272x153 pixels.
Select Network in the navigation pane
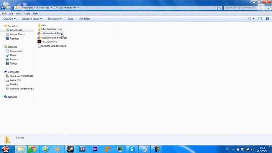tap(12, 97)
